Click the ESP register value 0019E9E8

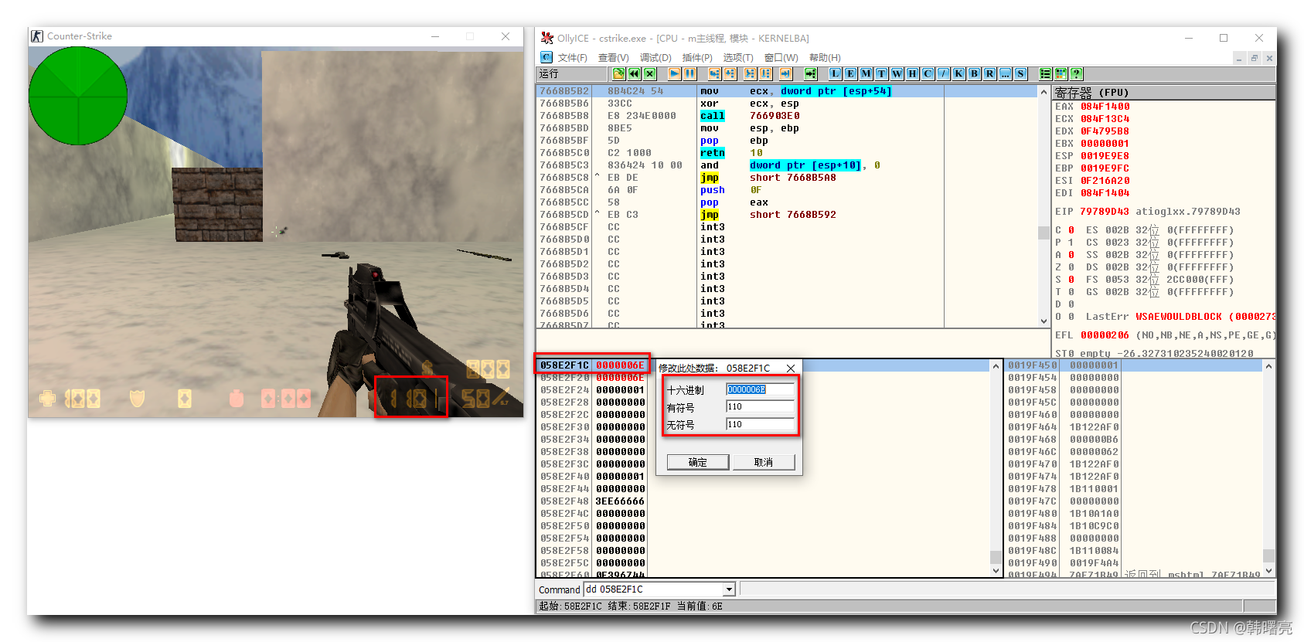coord(1105,156)
